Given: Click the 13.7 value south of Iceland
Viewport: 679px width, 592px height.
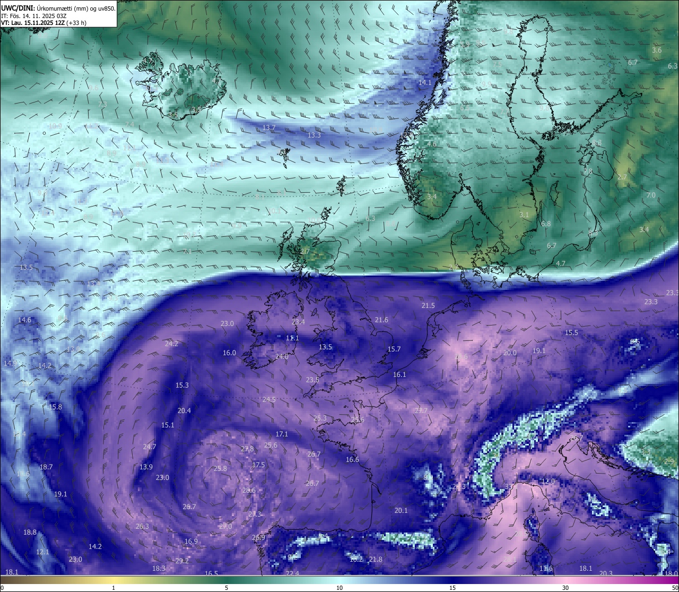Looking at the screenshot, I should click(x=269, y=128).
